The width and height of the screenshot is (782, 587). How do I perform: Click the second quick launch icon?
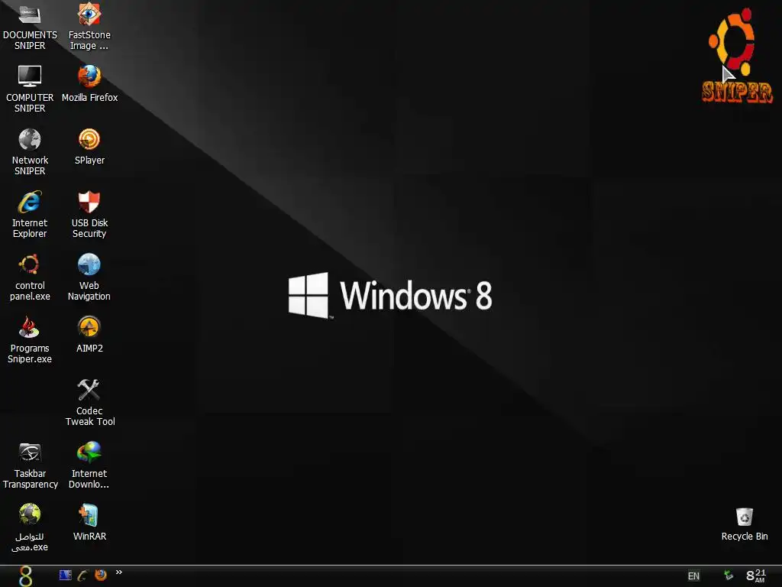82,575
